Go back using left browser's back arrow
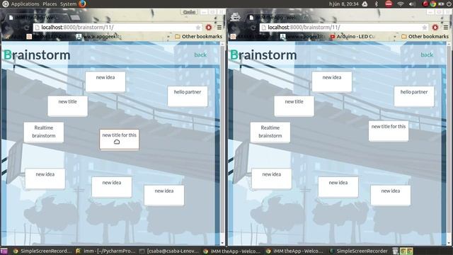453x255 pixels. point(8,28)
